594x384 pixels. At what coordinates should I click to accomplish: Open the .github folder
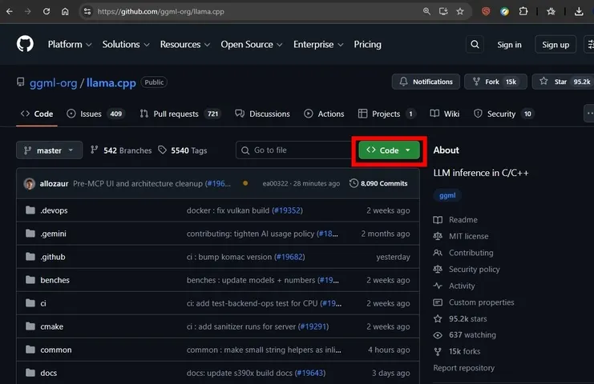(x=53, y=257)
